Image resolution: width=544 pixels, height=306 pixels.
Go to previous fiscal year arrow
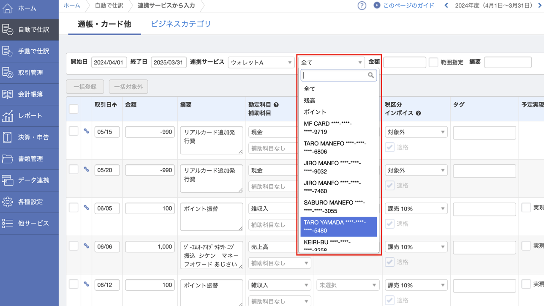point(446,6)
